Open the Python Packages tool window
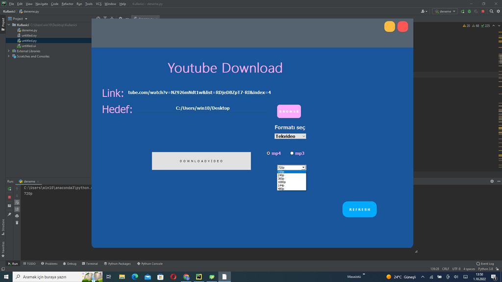Image resolution: width=502 pixels, height=282 pixels. click(x=118, y=263)
